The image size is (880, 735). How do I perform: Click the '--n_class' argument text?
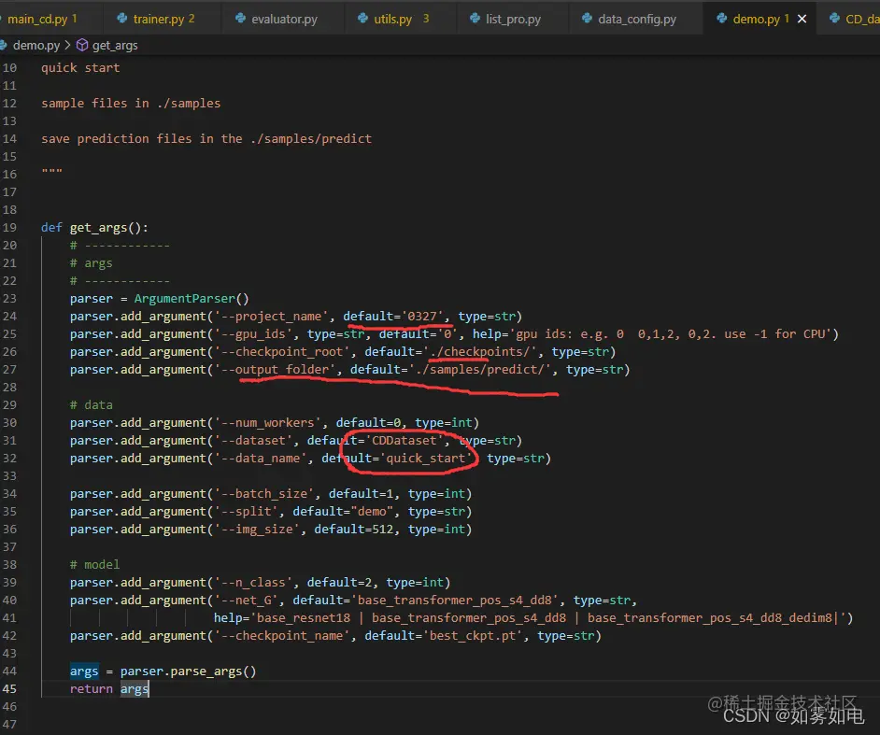(x=253, y=583)
